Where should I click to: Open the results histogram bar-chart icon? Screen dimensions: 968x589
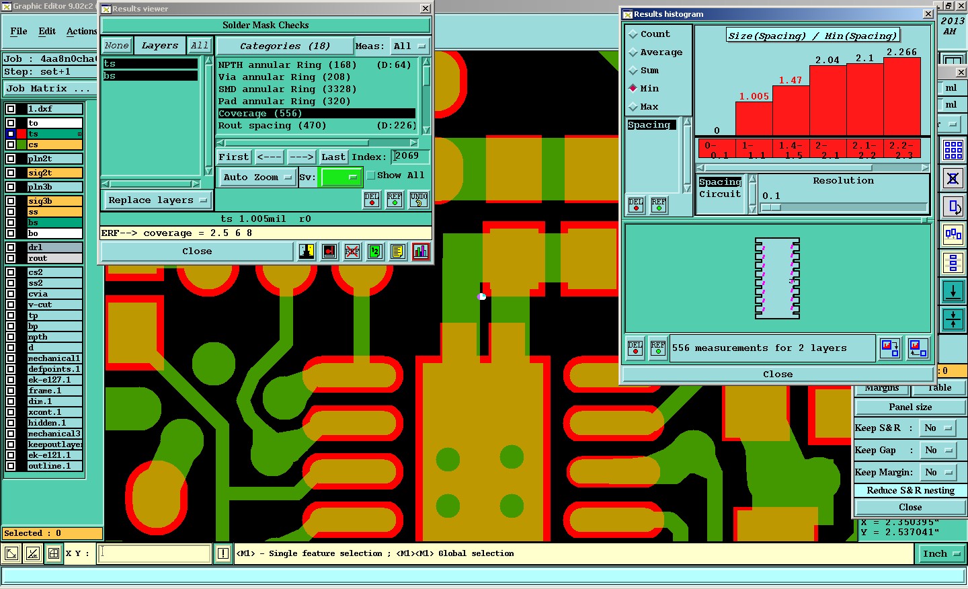[x=421, y=251]
